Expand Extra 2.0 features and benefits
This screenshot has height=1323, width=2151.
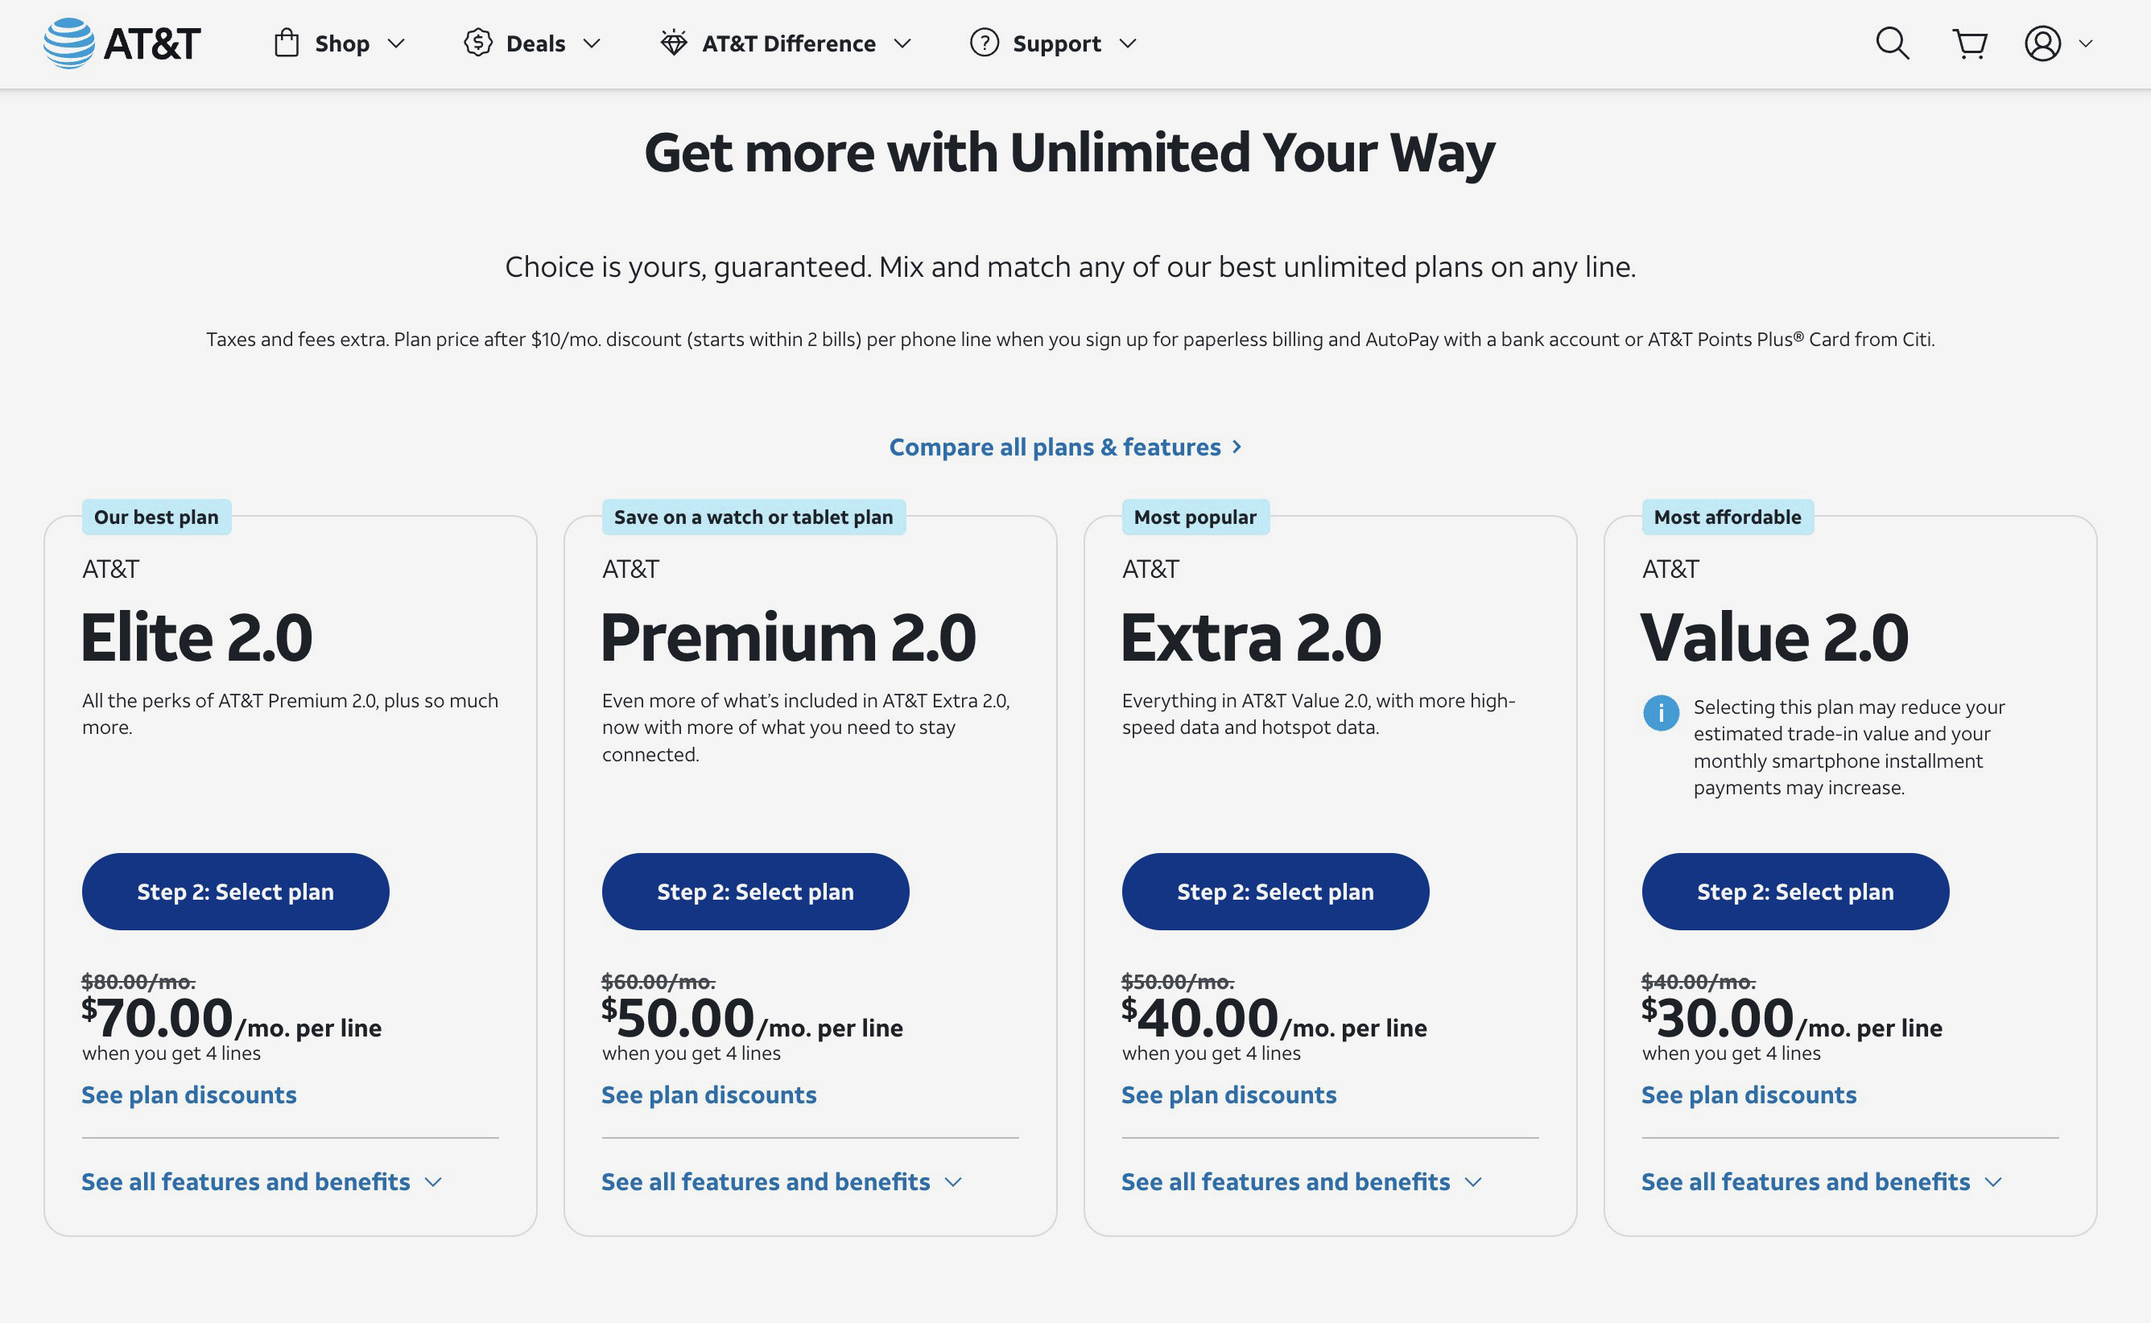(x=1301, y=1181)
